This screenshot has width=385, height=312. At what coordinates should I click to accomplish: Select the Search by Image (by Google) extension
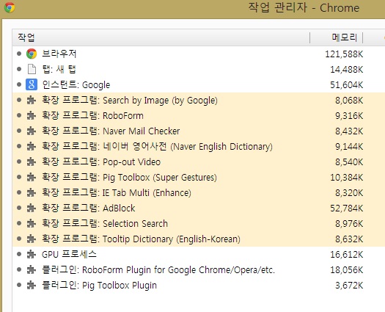199,100
